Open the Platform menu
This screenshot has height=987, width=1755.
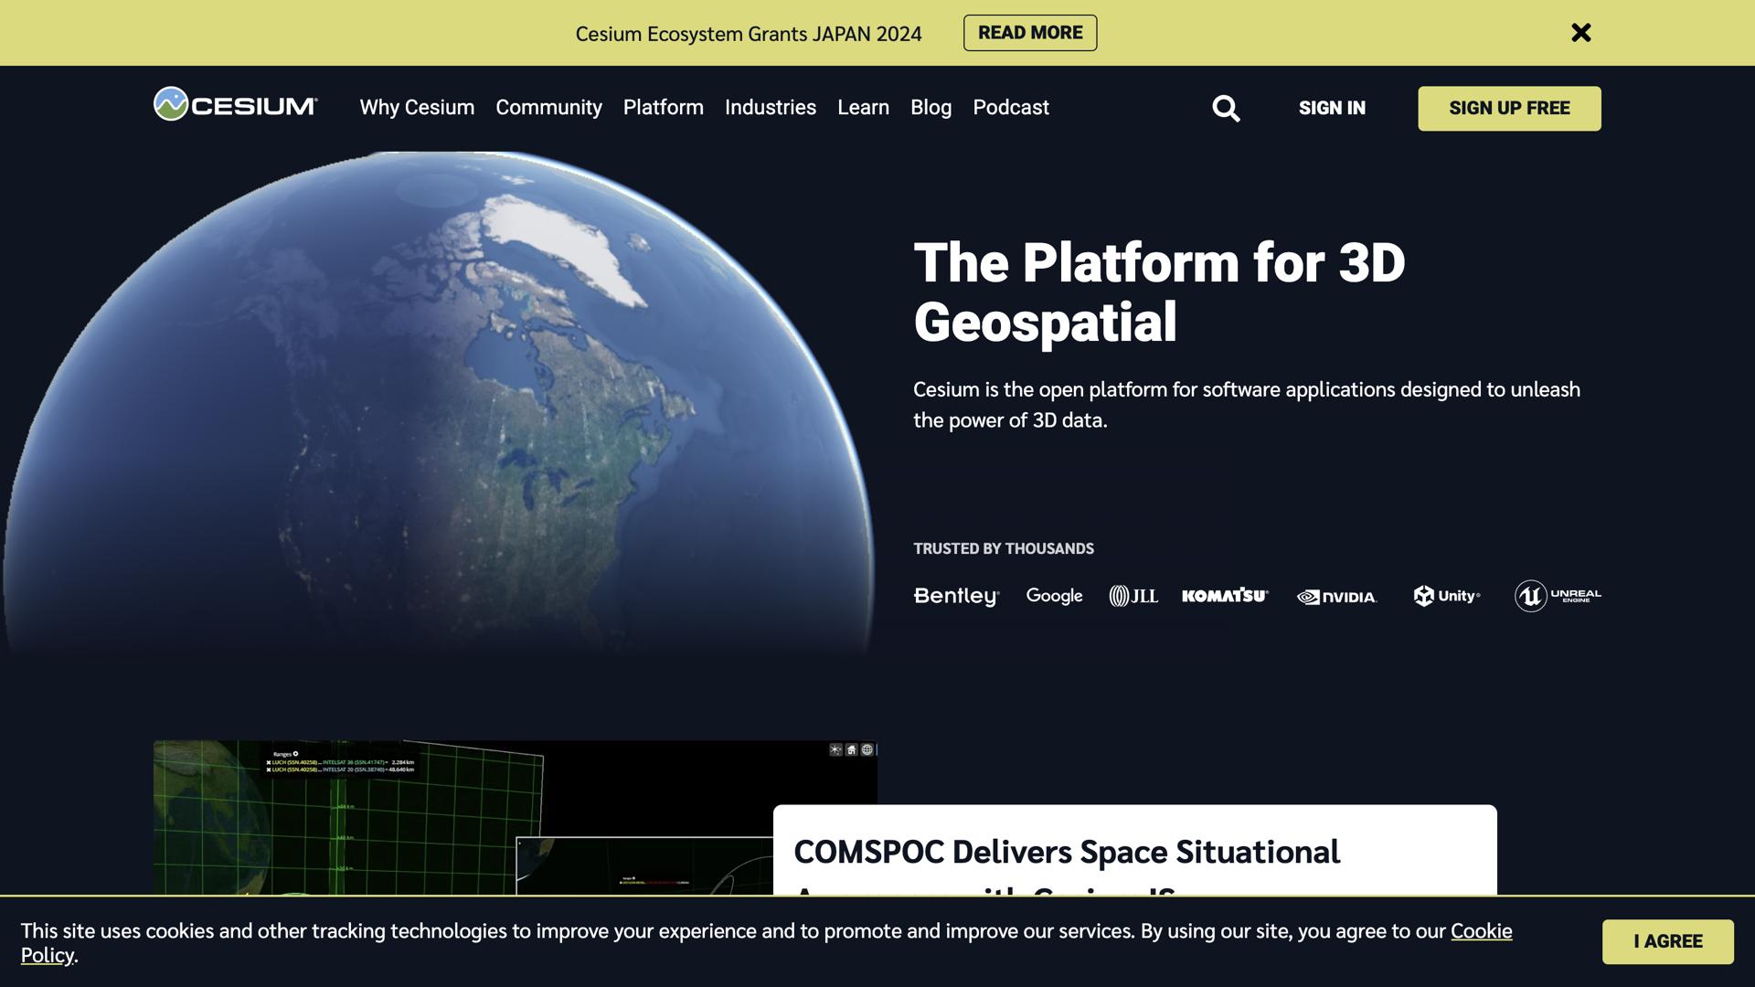coord(663,108)
